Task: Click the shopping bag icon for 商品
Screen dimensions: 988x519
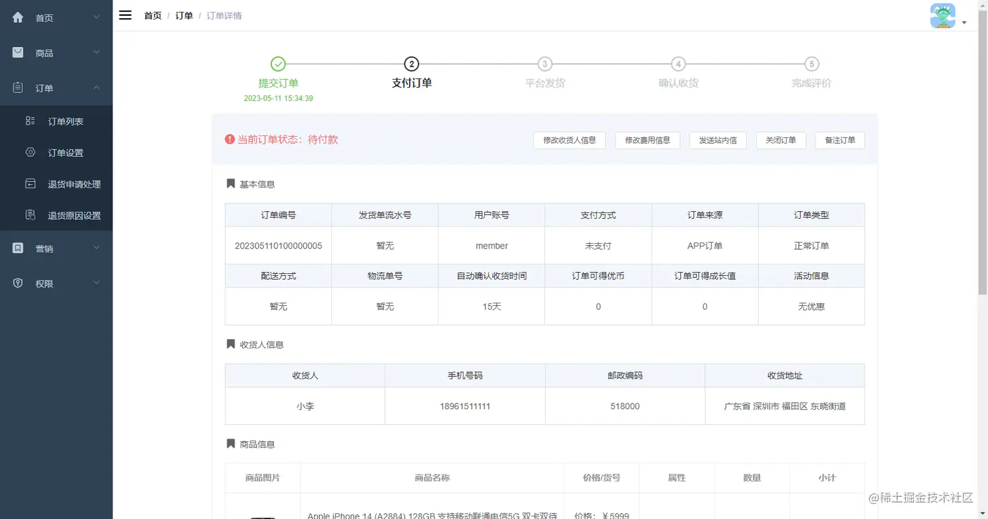Action: pos(18,53)
